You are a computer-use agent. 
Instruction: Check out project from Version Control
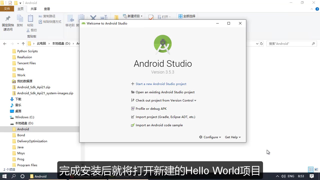pos(164,100)
